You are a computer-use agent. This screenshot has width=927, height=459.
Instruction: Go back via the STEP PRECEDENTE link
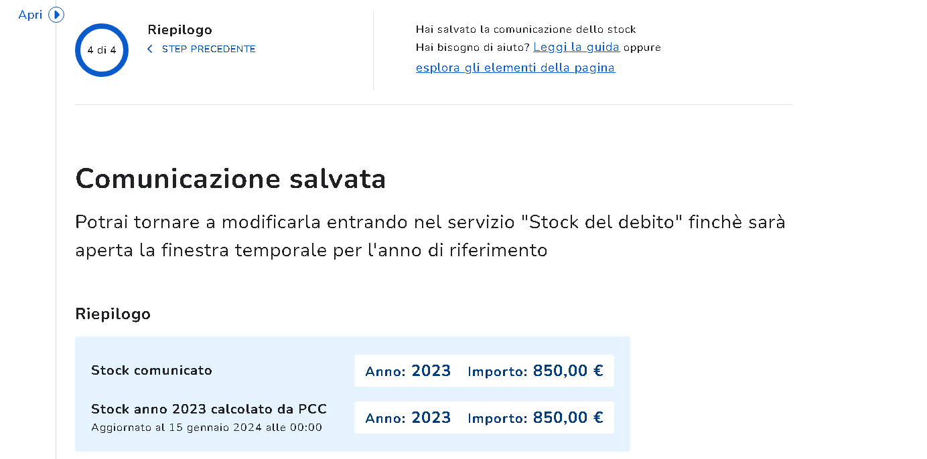click(x=208, y=49)
